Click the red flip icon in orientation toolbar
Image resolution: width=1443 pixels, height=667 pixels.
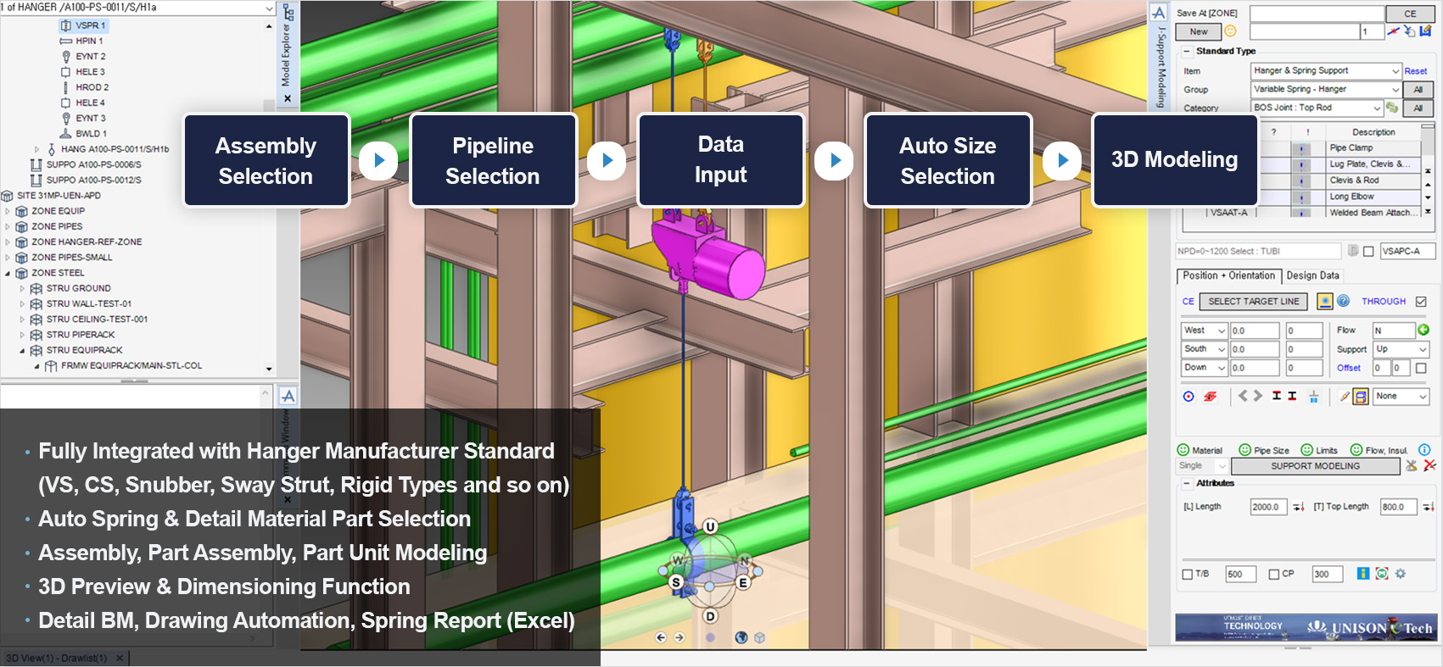click(x=1211, y=397)
